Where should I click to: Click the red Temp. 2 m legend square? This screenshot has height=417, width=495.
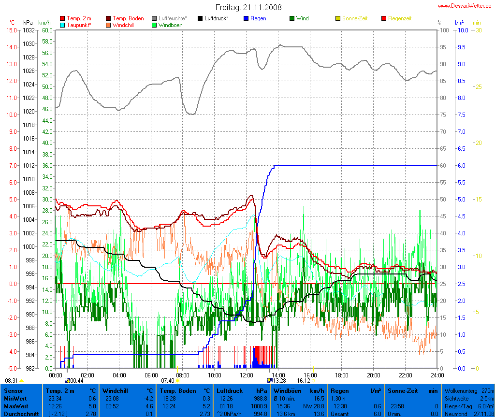[62, 18]
